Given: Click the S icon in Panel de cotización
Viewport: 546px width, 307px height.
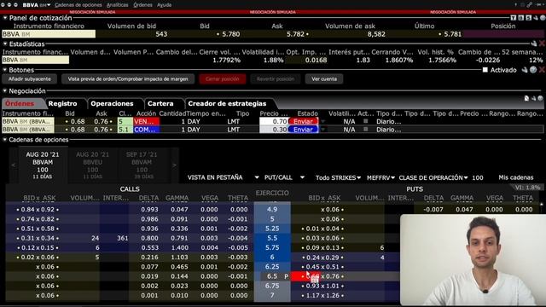Looking at the screenshot, I should (529, 18).
